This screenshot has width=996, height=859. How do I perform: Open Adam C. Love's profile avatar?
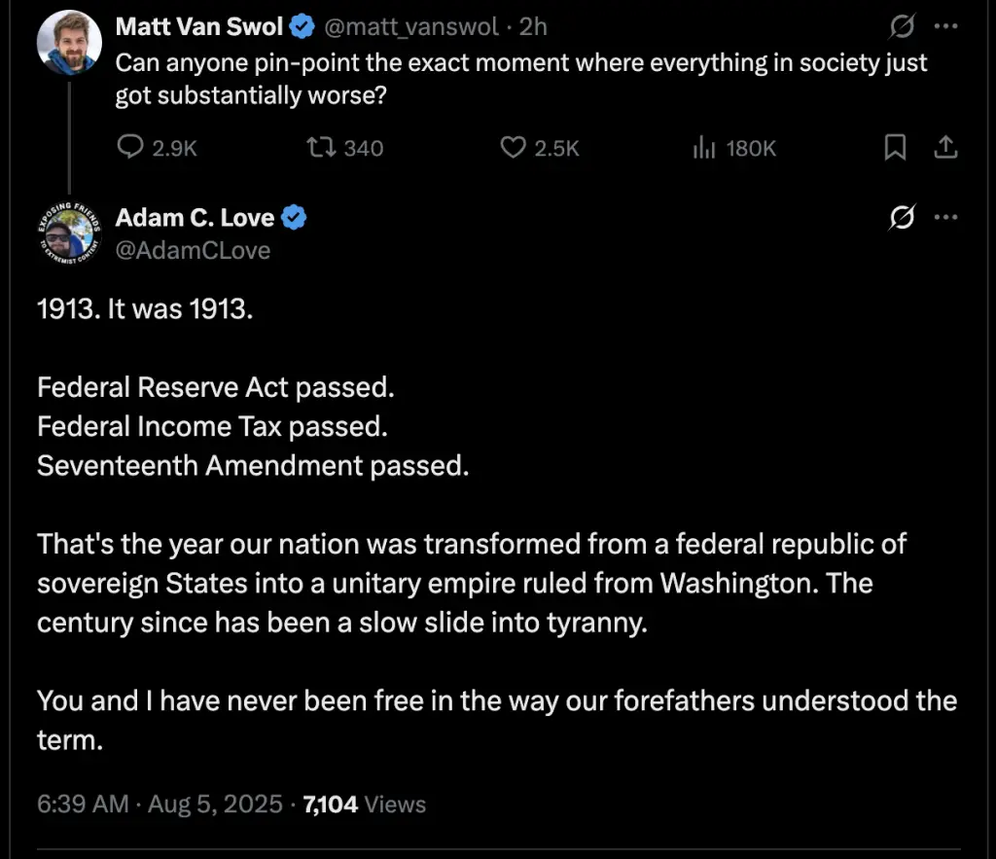(69, 233)
